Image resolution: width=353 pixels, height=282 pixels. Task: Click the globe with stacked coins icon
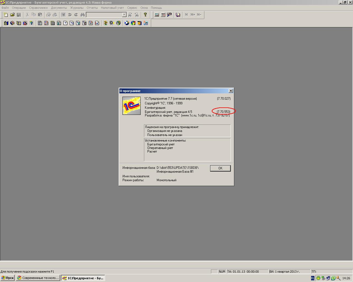tap(133, 23)
